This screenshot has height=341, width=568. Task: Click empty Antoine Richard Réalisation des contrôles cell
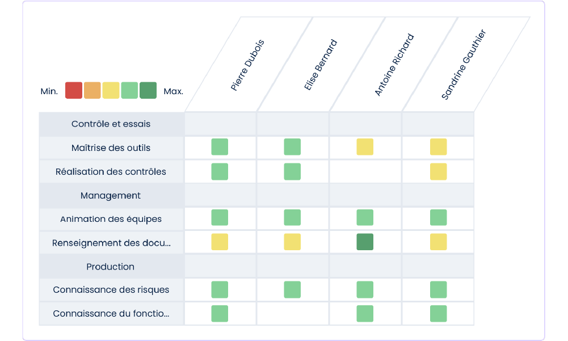(x=365, y=171)
